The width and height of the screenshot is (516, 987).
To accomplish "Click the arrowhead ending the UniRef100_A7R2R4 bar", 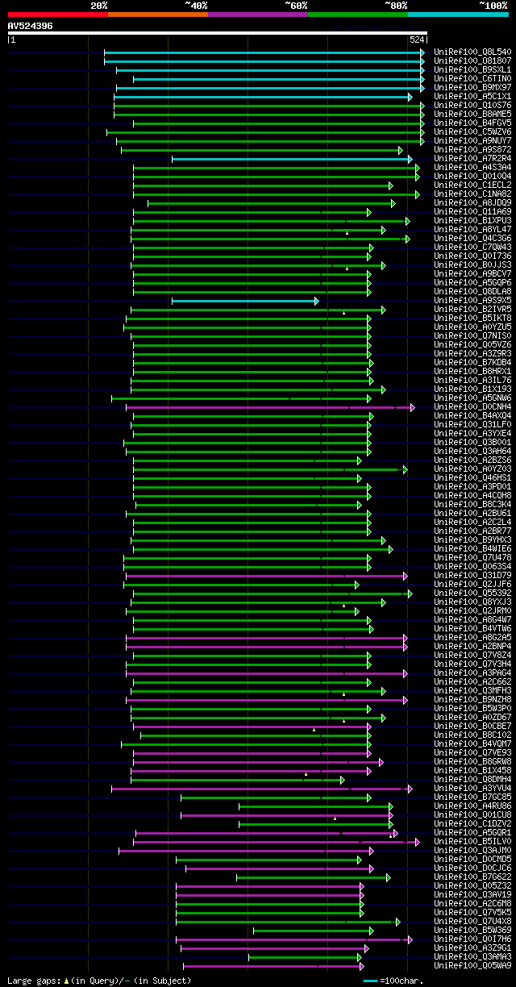I will pyautogui.click(x=410, y=159).
